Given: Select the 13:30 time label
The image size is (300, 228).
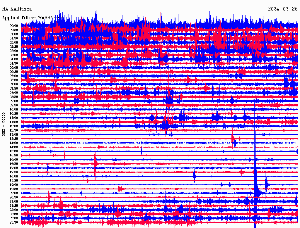Looking at the screenshot, I should pos(14,139).
